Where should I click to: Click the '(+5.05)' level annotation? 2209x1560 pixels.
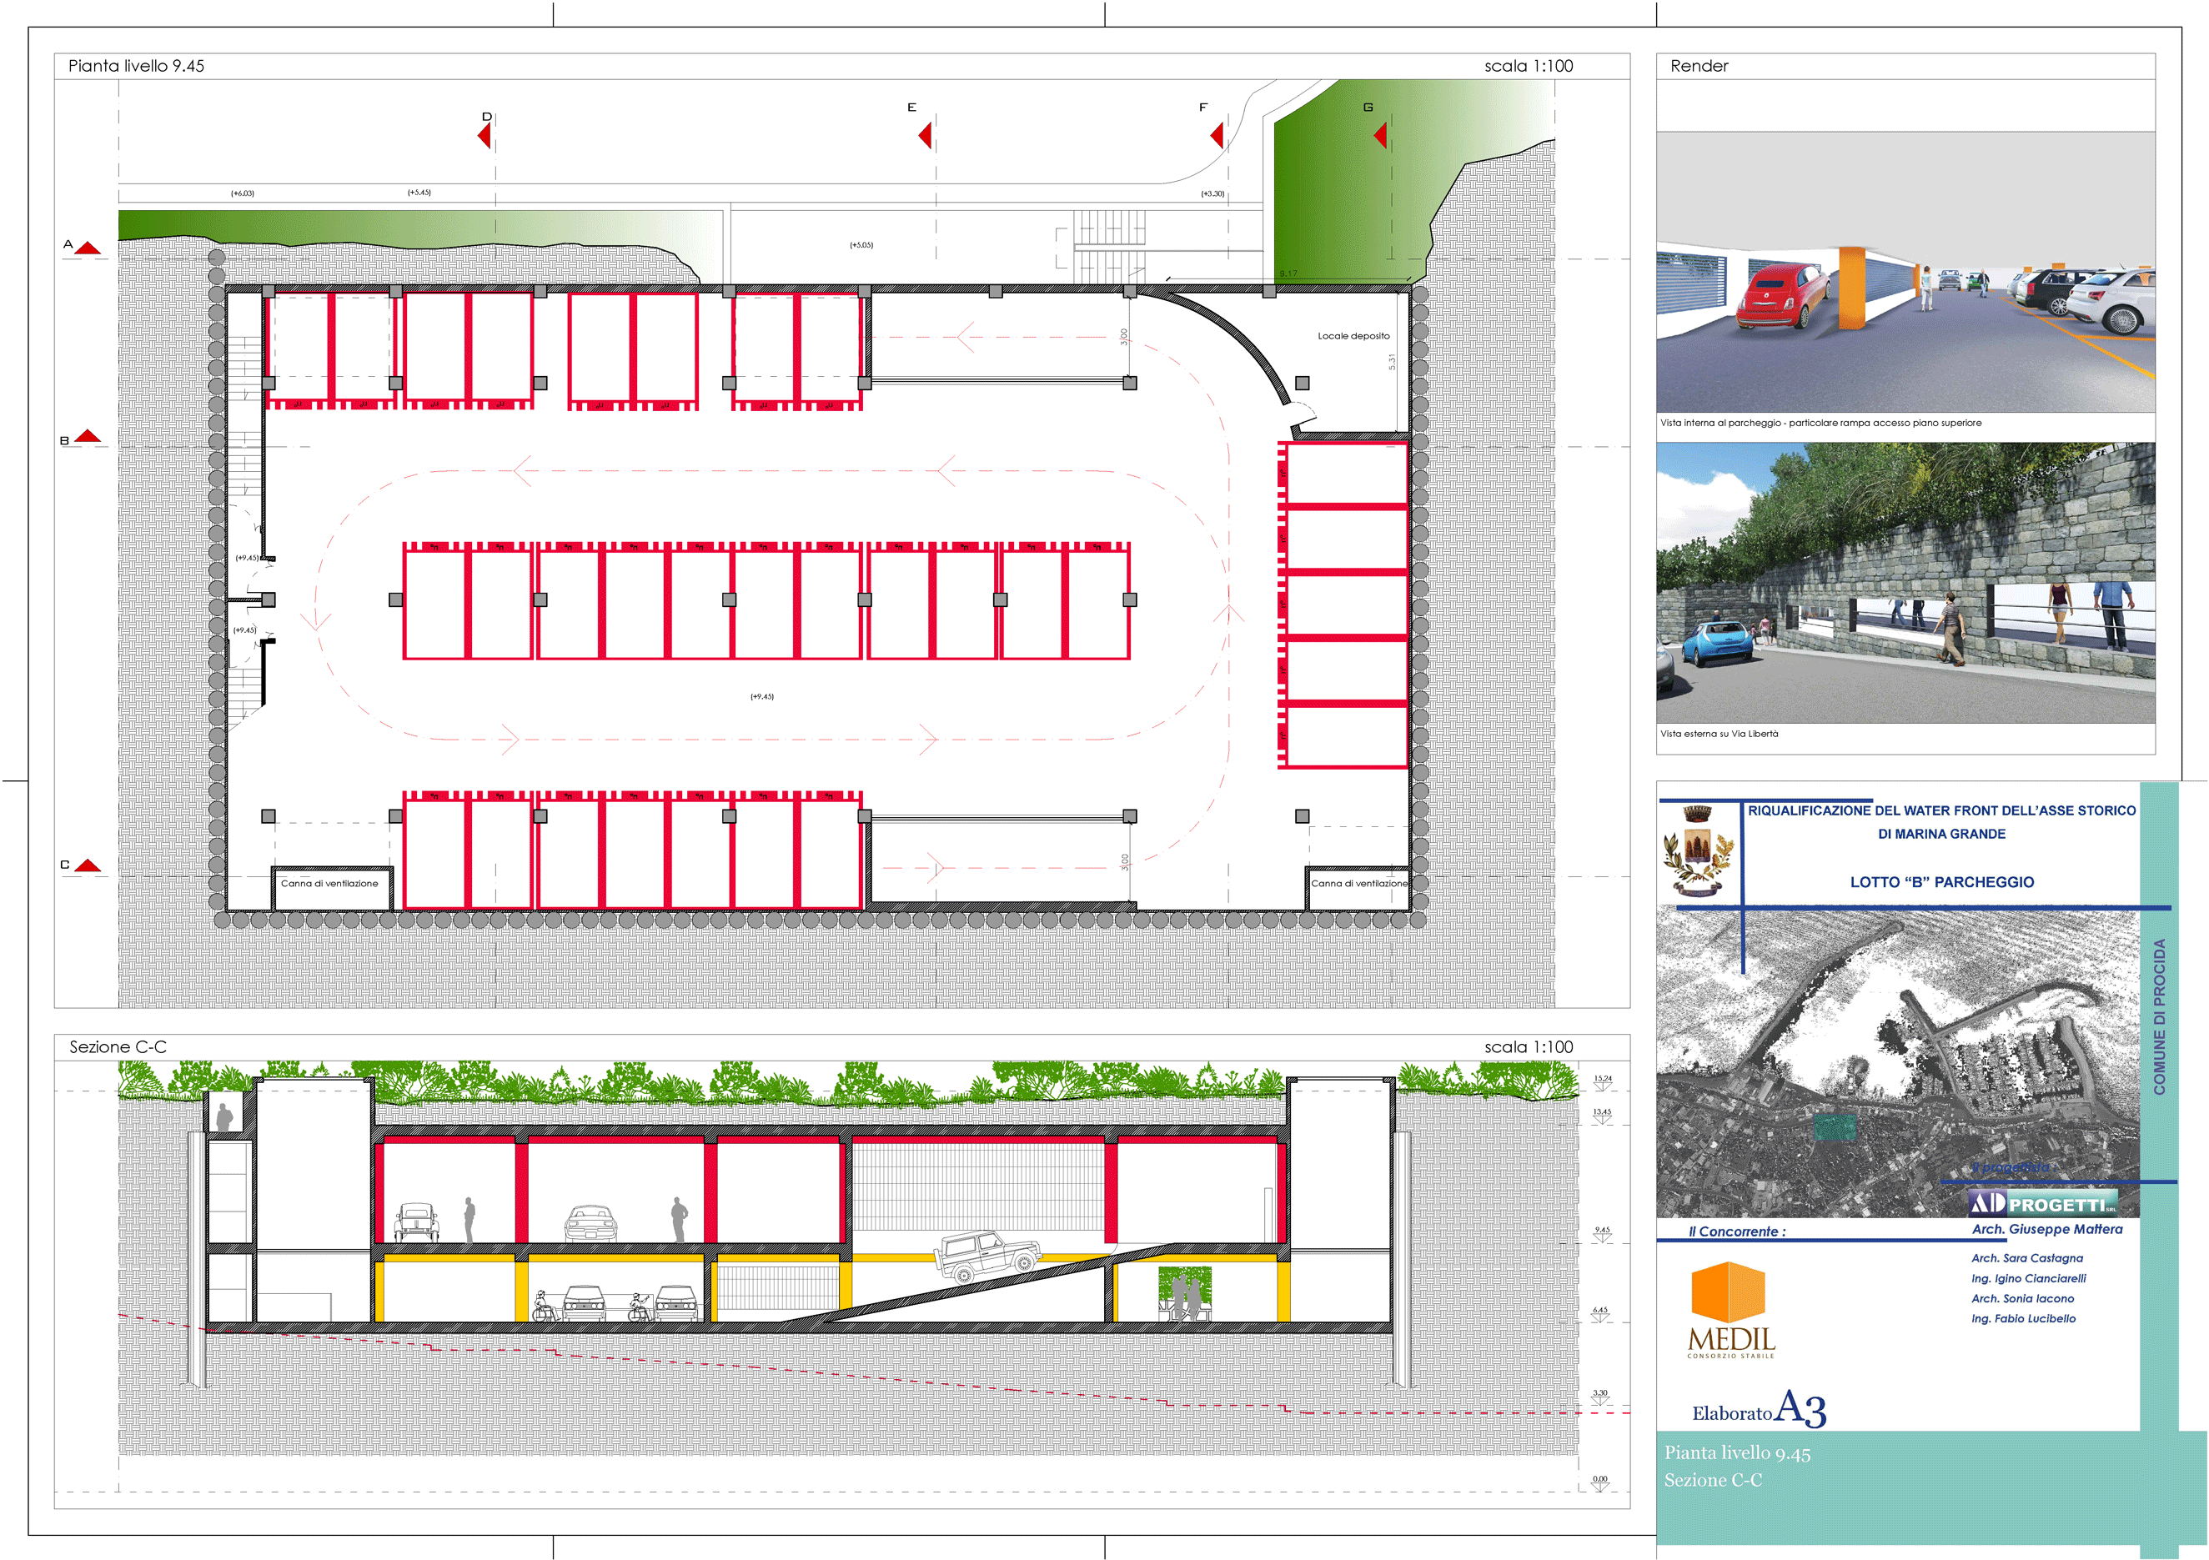(861, 245)
